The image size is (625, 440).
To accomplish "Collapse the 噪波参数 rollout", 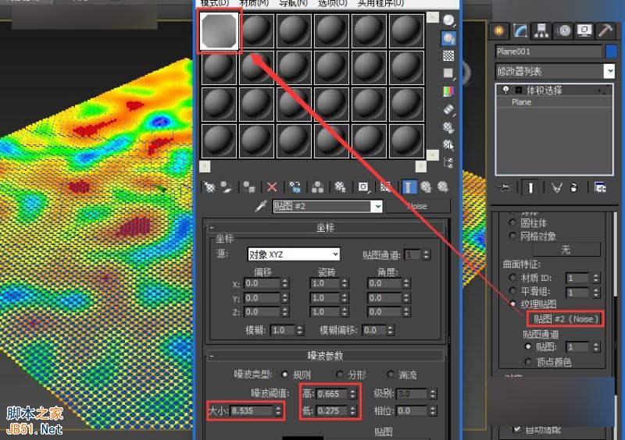I will coord(212,356).
